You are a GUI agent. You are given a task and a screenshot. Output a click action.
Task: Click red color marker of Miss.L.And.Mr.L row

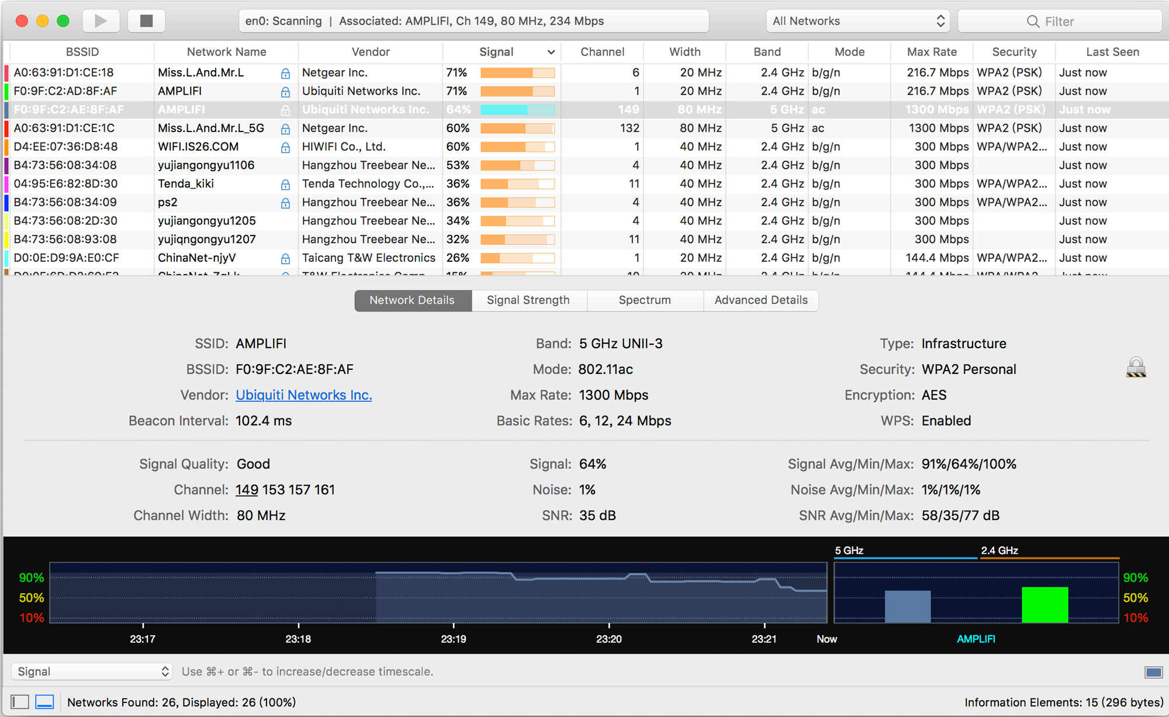pos(6,73)
